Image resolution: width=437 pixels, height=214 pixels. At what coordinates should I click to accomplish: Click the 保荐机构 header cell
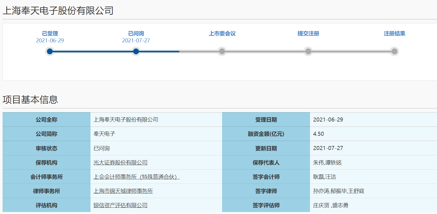pos(47,162)
